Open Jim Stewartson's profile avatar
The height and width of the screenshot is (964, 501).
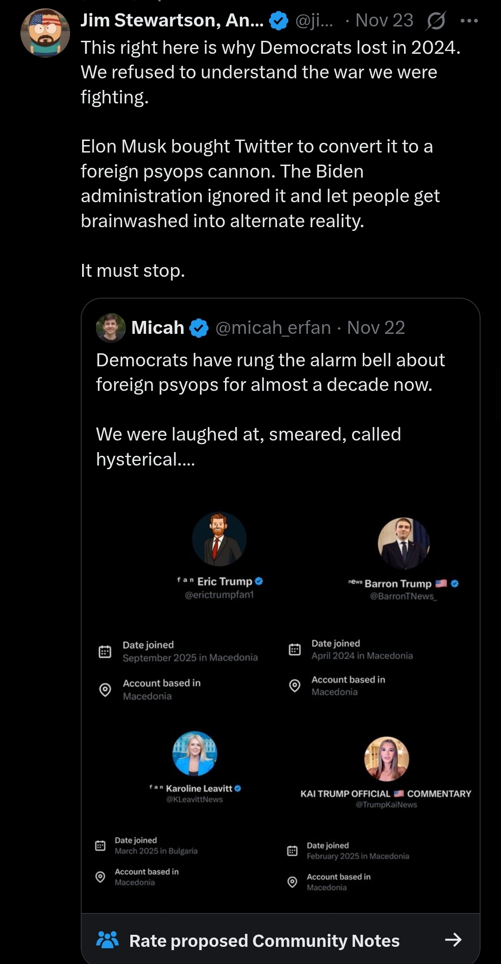coord(45,33)
